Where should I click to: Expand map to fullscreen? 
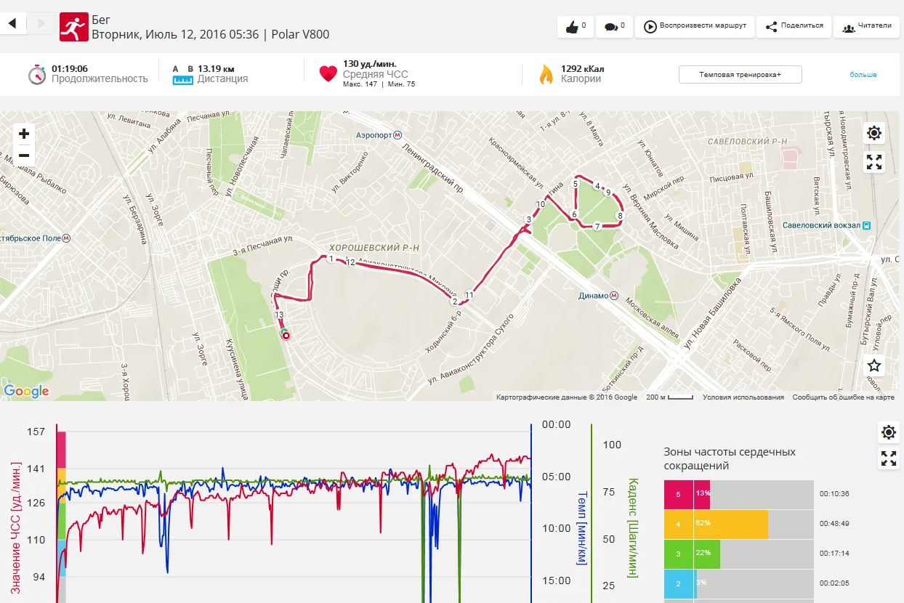[x=874, y=162]
